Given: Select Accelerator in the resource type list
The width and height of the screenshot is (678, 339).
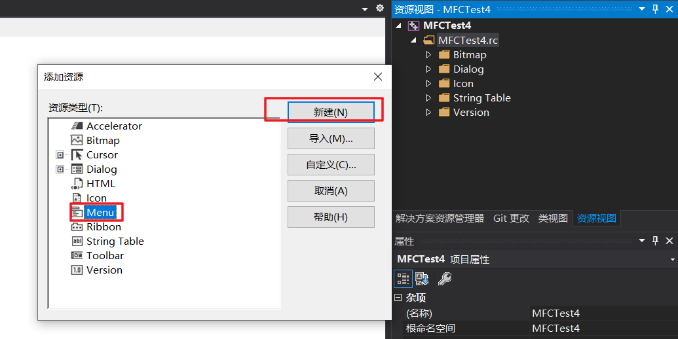Looking at the screenshot, I should 114,126.
